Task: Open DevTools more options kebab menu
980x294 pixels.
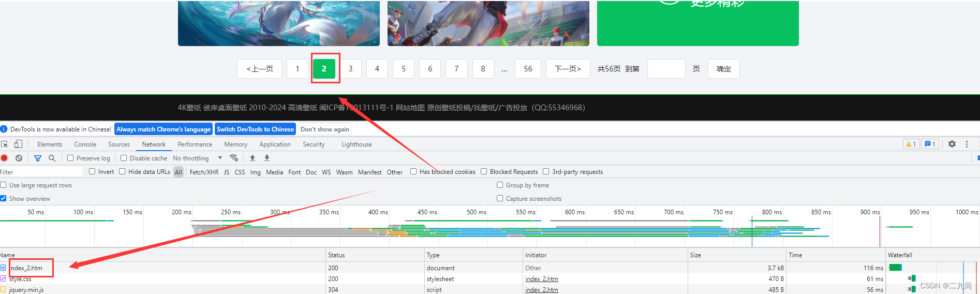Action: (967, 144)
